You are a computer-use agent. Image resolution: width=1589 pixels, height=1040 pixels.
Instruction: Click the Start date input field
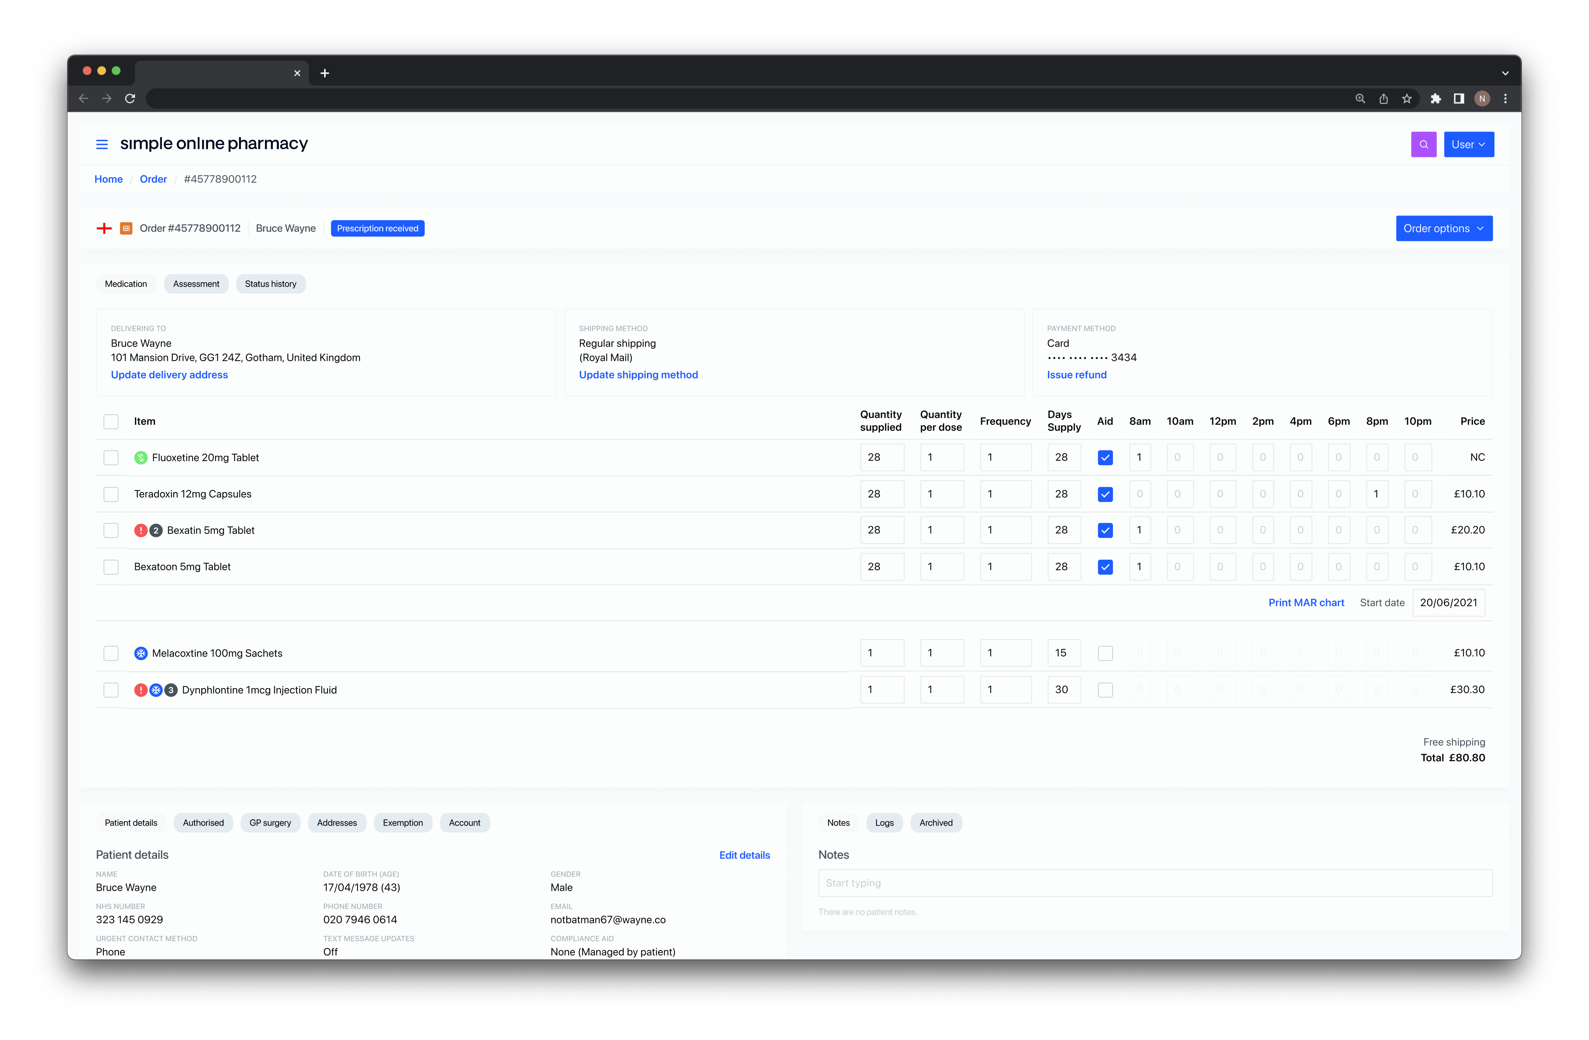click(1449, 603)
